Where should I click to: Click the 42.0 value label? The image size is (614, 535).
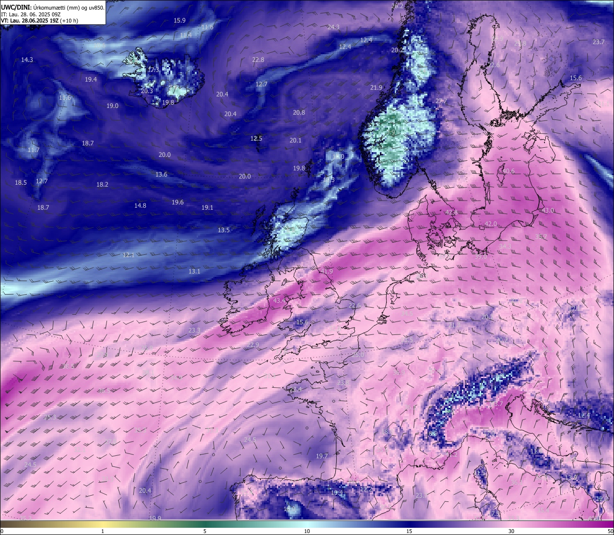(x=491, y=224)
